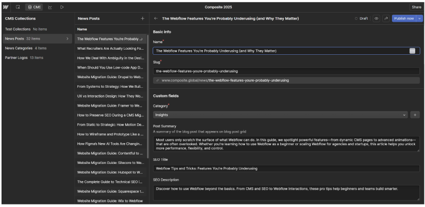Open 'How to Wireframe and Prototype' post

111,134
